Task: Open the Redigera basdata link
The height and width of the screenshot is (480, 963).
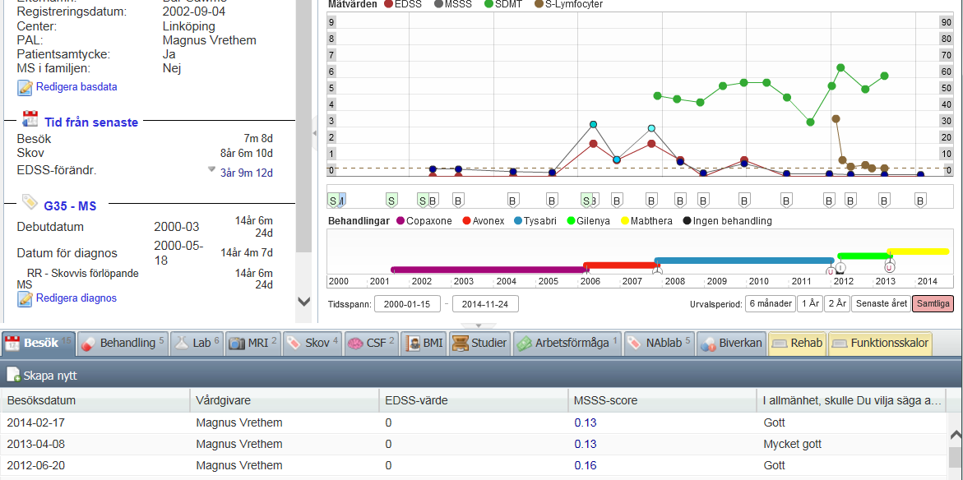Action: pyautogui.click(x=76, y=87)
